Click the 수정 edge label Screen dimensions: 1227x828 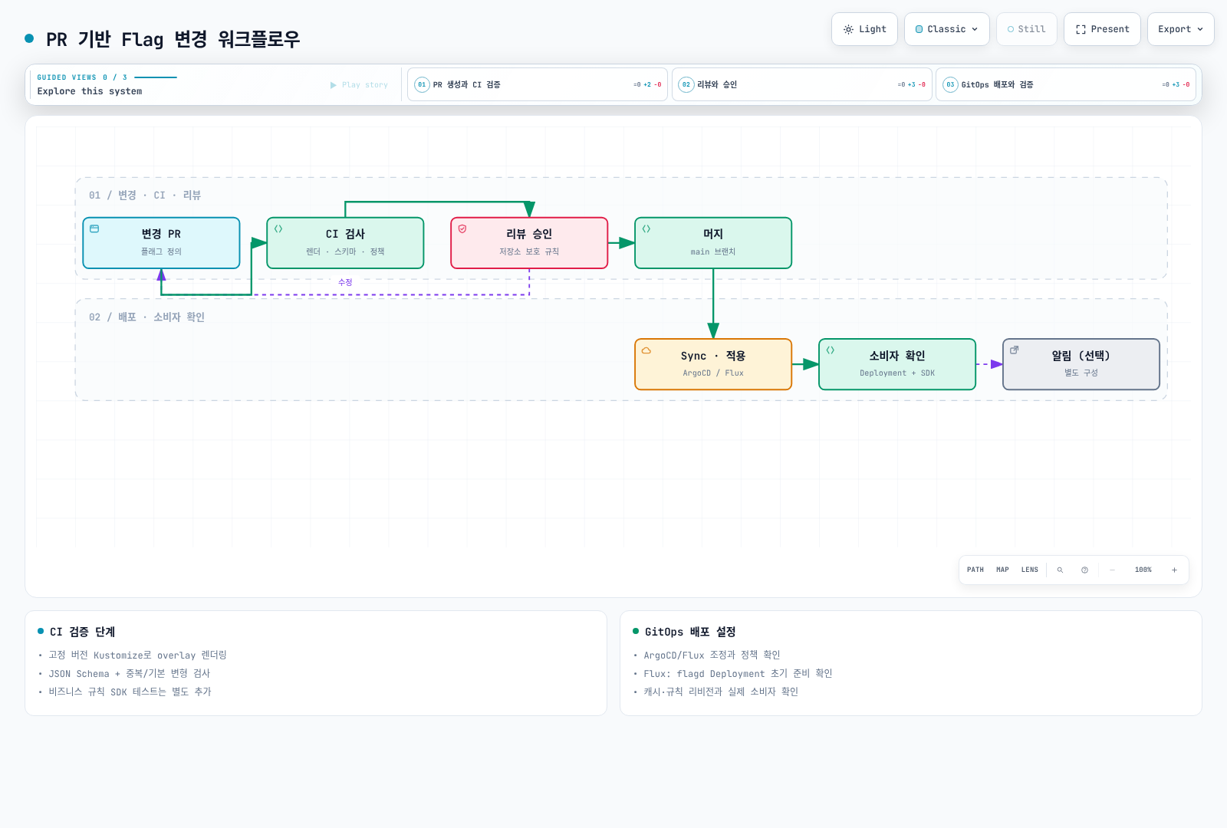(345, 282)
